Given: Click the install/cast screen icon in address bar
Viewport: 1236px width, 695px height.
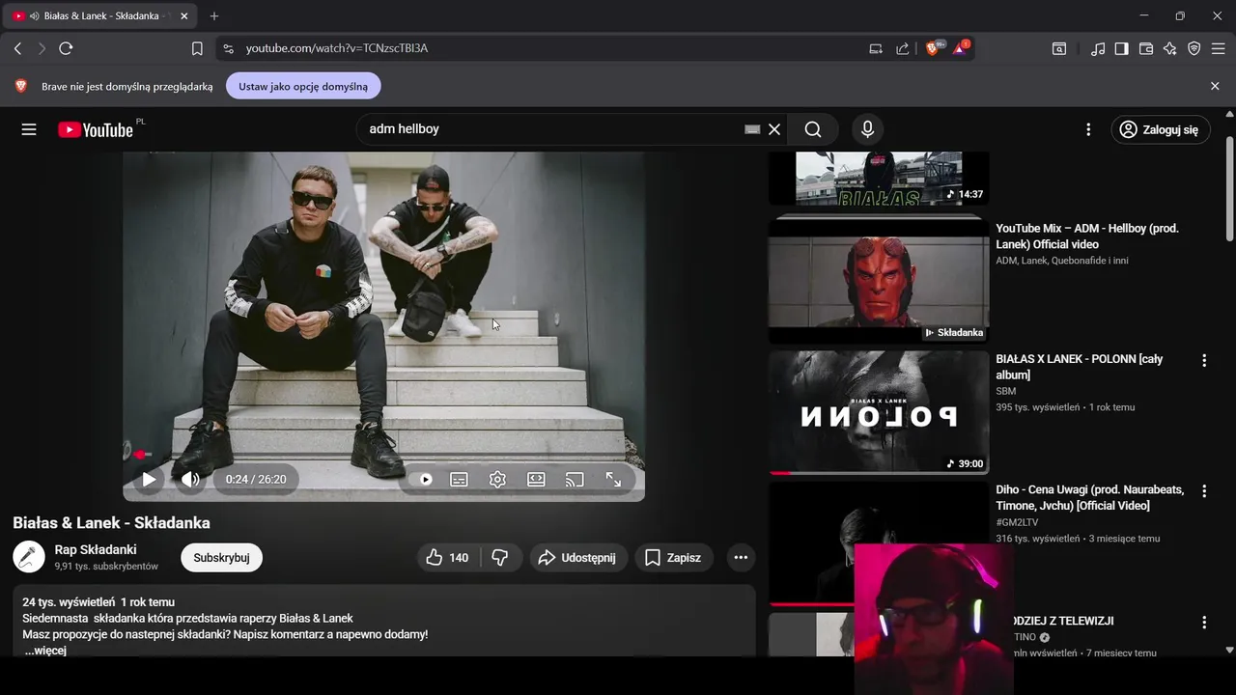Looking at the screenshot, I should [876, 48].
